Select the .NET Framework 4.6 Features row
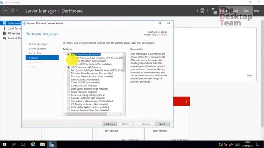264x148 pixels. point(86,67)
